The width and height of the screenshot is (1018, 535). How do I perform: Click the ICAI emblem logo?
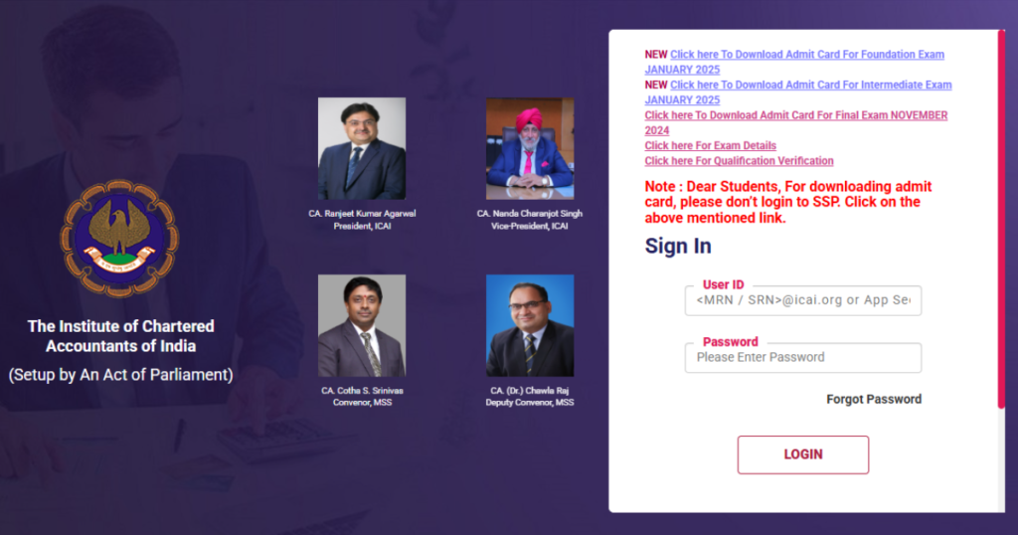tap(119, 239)
